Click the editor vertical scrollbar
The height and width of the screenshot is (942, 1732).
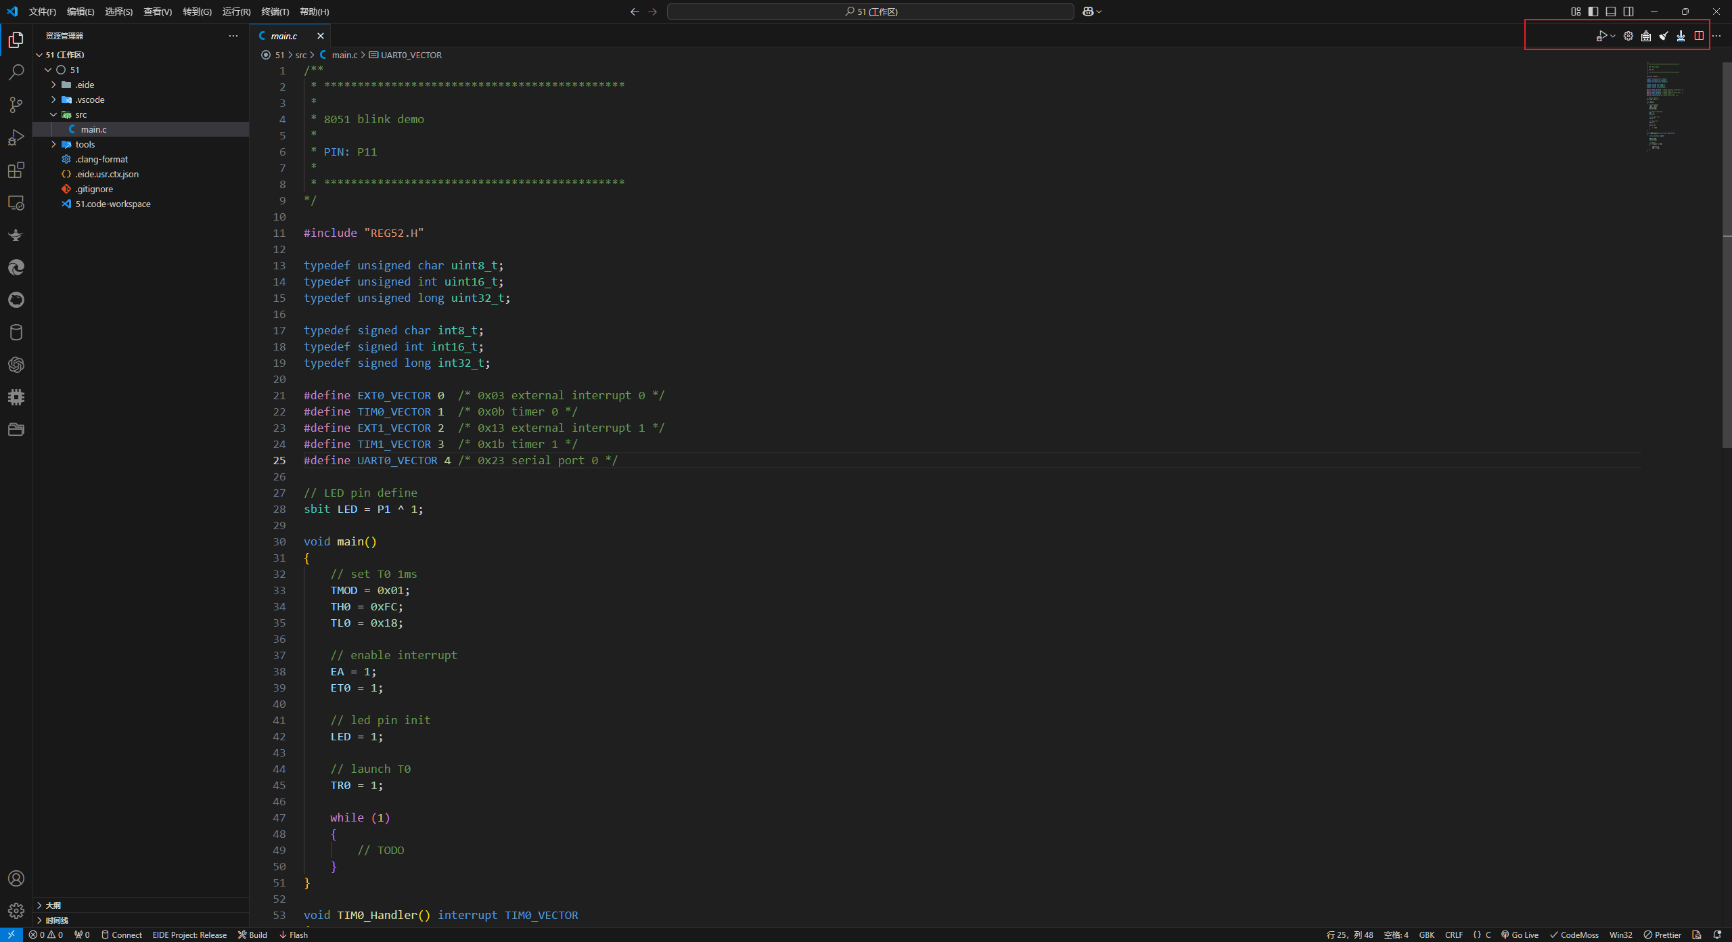1727,254
